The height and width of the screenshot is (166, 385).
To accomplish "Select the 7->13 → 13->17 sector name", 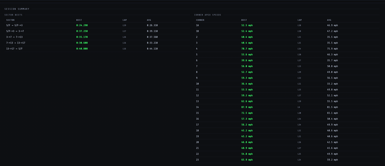I will [x=16, y=43].
